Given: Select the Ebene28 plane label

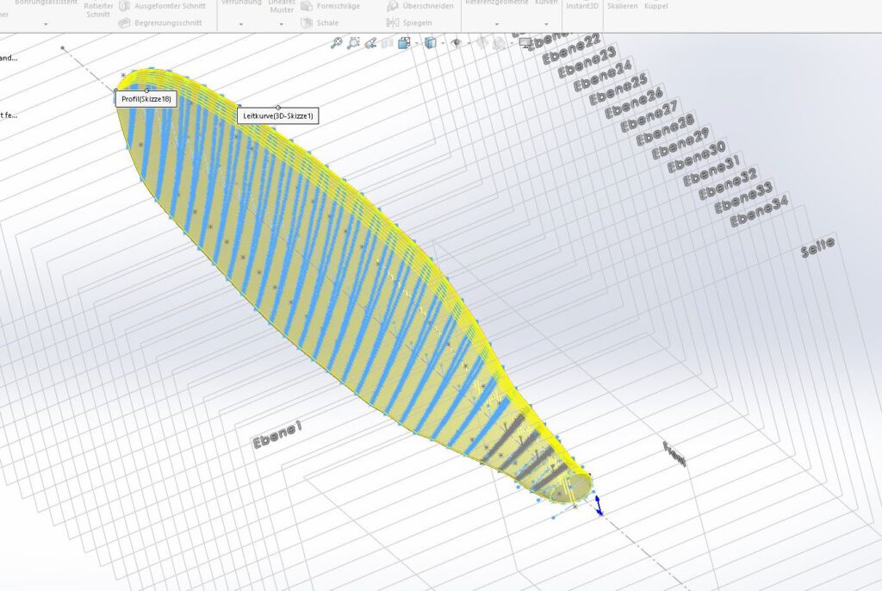Looking at the screenshot, I should [665, 130].
